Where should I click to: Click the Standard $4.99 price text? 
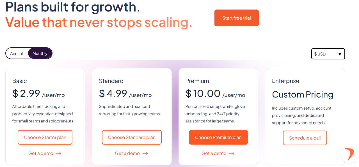point(113,94)
